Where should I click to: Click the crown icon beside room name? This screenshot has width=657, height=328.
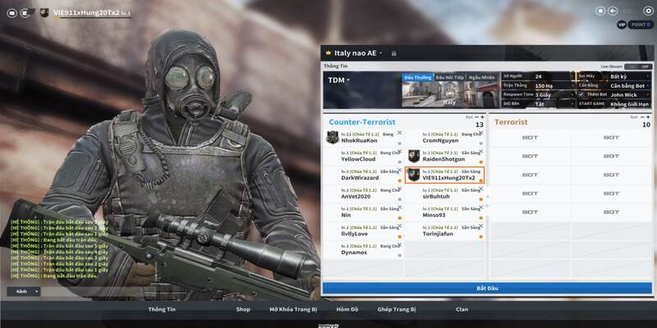pyautogui.click(x=328, y=53)
